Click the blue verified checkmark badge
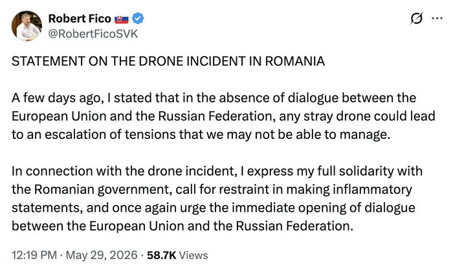 (138, 19)
